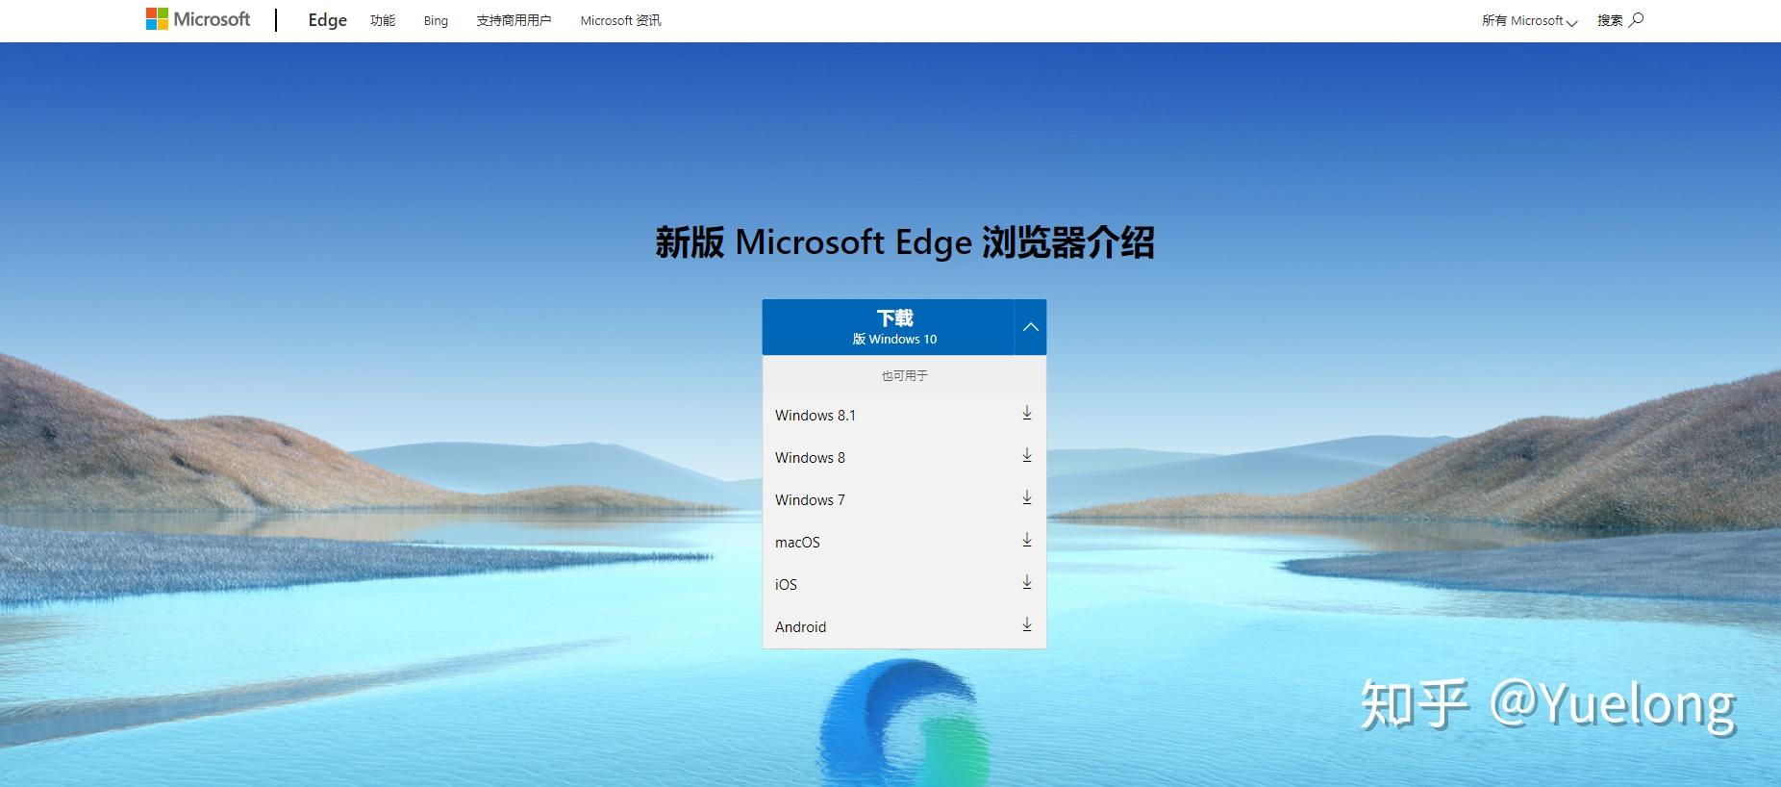Click the Edge logo on the water

tap(904, 722)
